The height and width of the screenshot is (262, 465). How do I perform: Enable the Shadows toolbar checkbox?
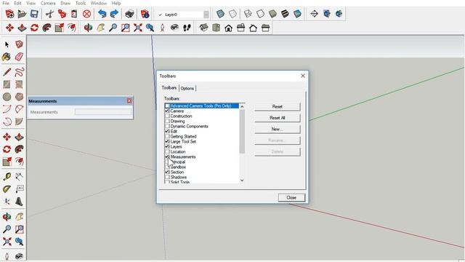167,177
